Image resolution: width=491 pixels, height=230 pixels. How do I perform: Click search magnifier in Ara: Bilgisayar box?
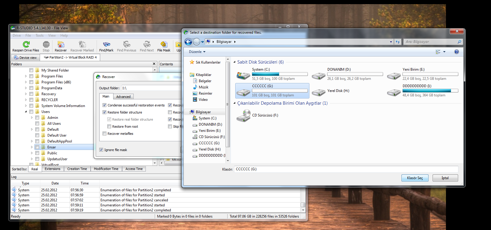coord(459,42)
